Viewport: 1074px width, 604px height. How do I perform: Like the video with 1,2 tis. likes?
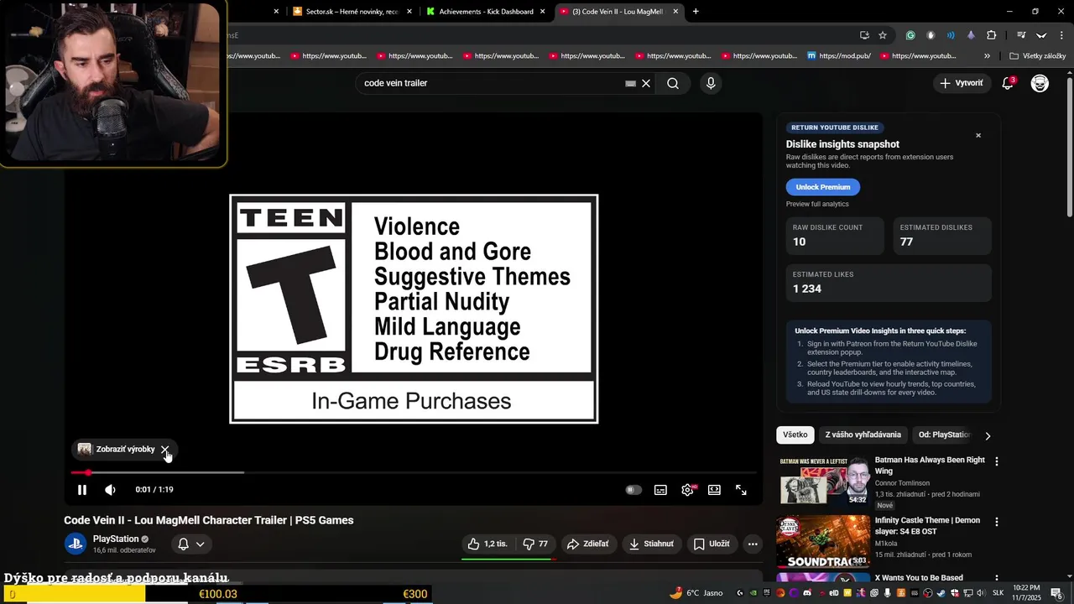click(487, 544)
